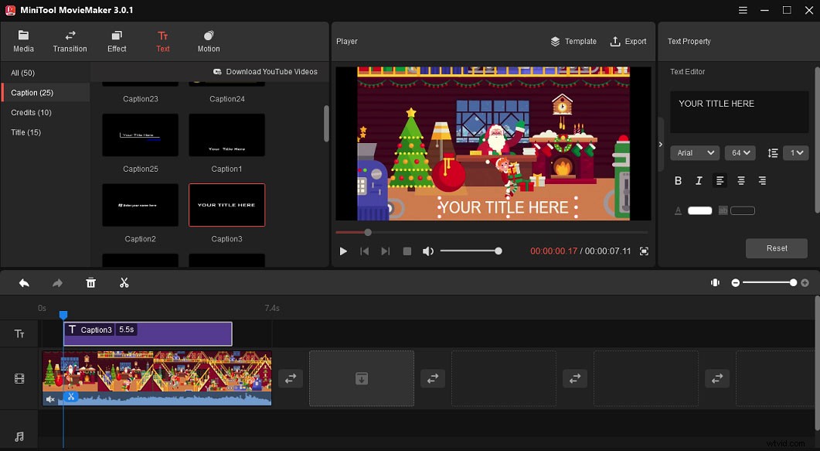Toggle italic text formatting
Screen dimensions: 820x451
(x=698, y=180)
